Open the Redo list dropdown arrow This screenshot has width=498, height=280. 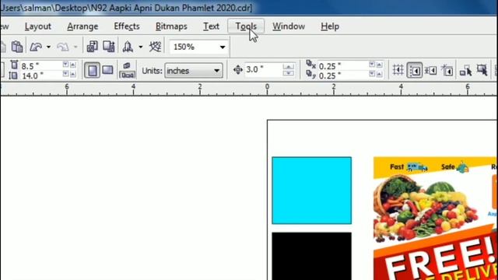click(x=75, y=47)
